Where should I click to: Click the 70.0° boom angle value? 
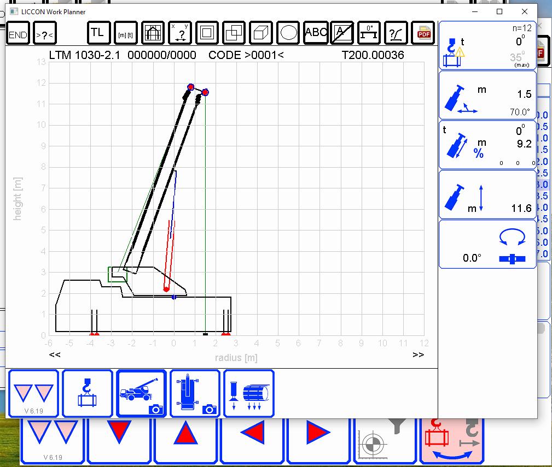pyautogui.click(x=520, y=112)
